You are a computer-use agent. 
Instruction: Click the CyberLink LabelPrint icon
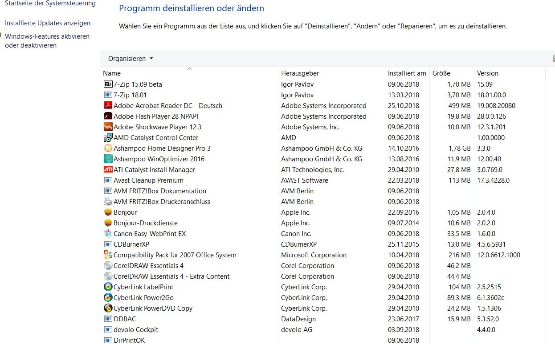click(108, 287)
